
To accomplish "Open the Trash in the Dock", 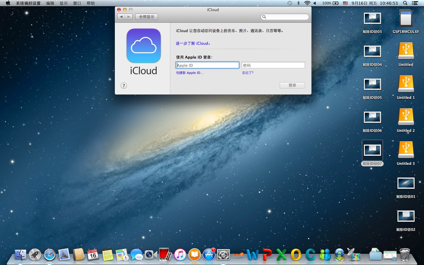I will [405, 255].
